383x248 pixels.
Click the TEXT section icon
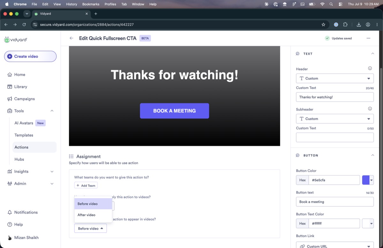click(297, 54)
